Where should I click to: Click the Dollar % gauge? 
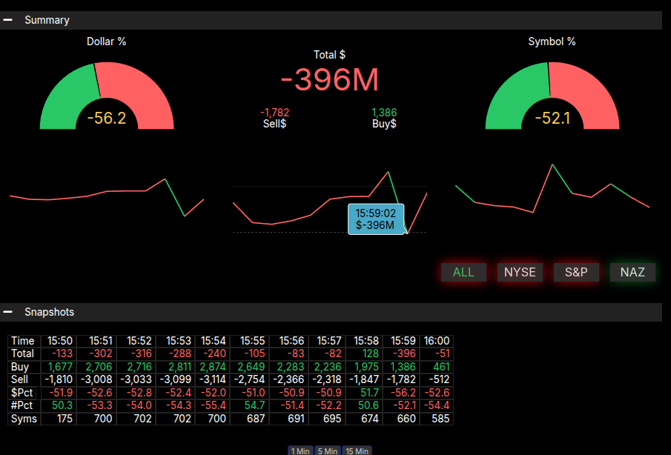[106, 98]
